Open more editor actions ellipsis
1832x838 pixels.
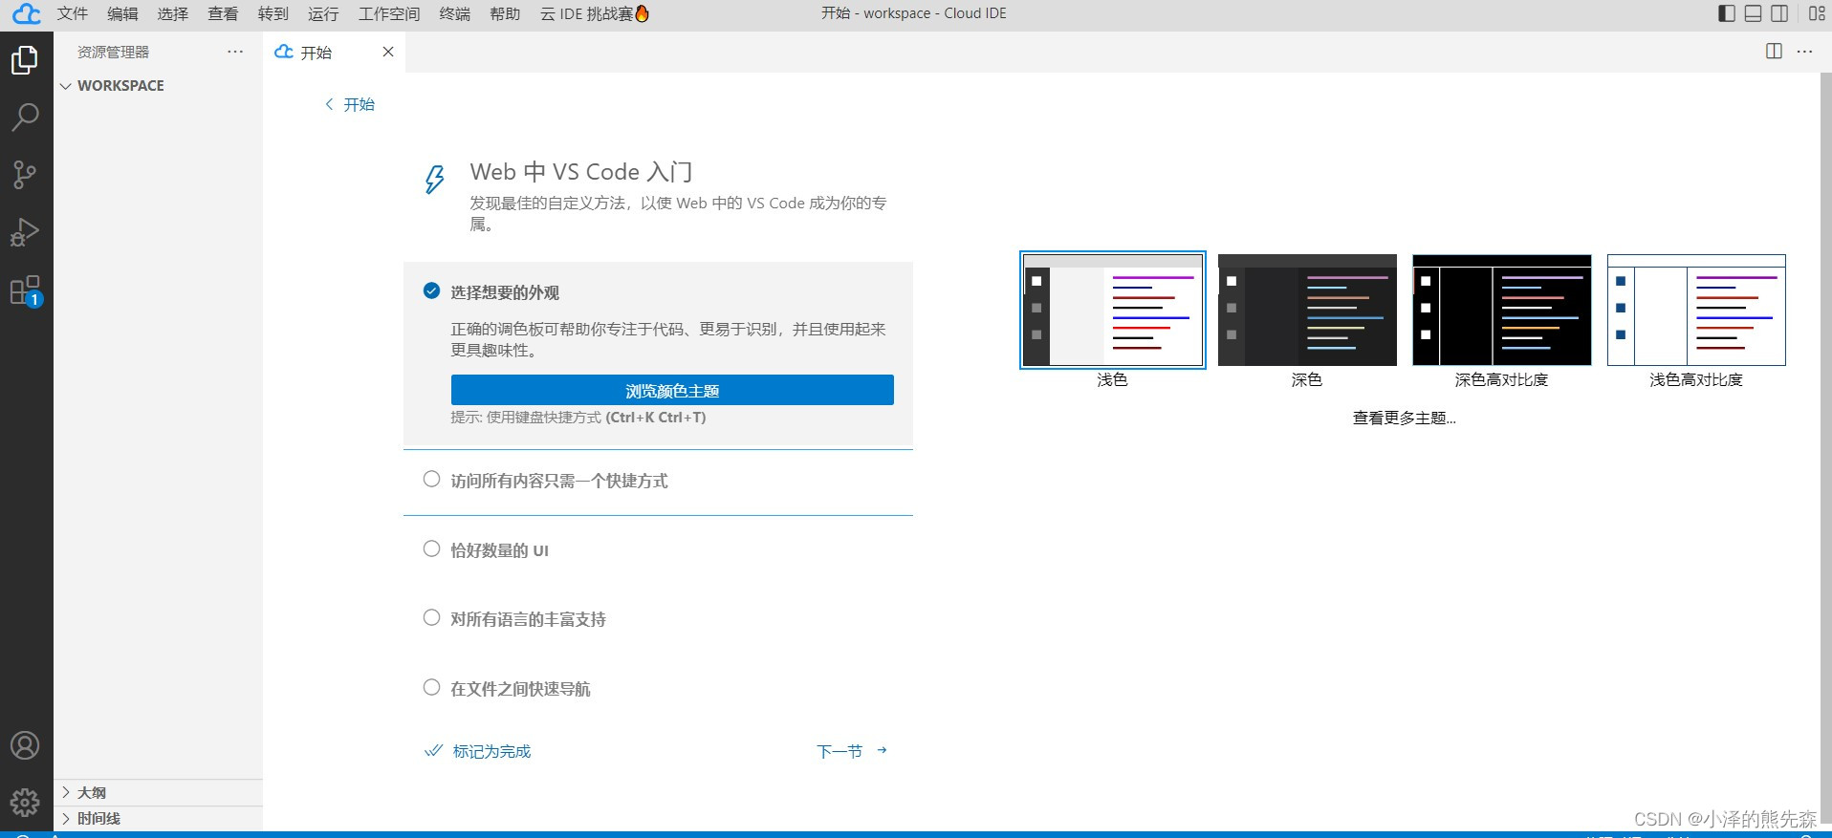coord(1804,52)
